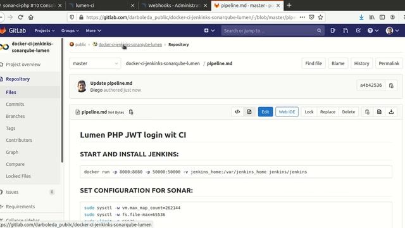This screenshot has height=228, width=405.
Task: Bookmark this page with star icon
Action: coord(321,17)
